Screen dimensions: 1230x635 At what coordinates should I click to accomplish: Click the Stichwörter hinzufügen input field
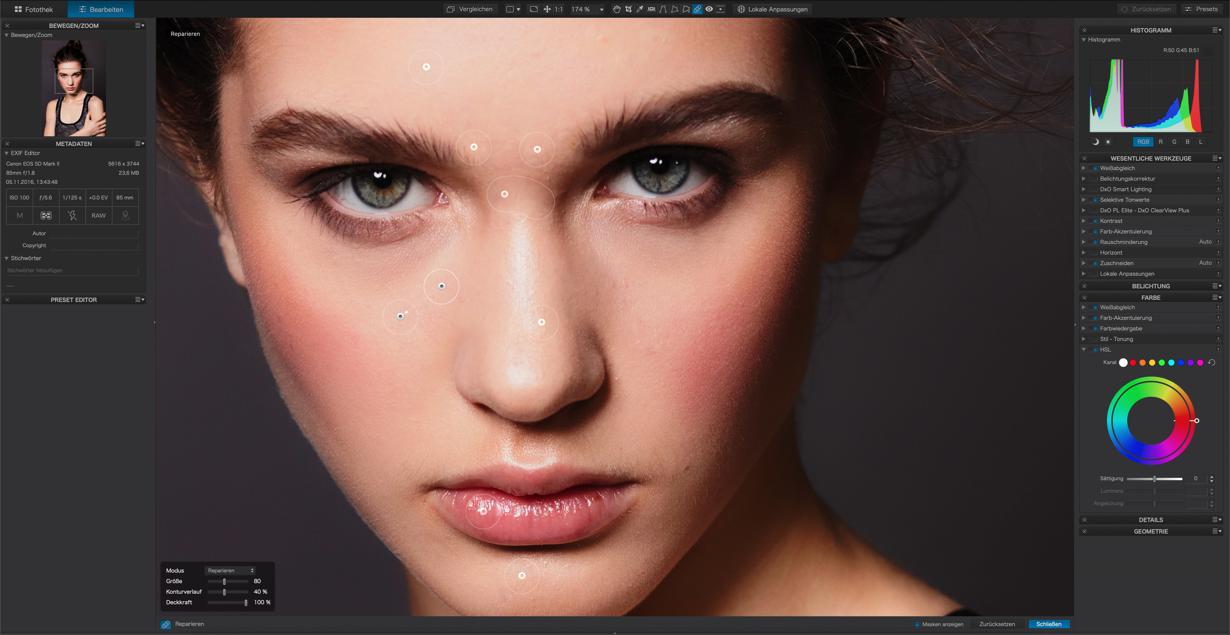click(72, 270)
